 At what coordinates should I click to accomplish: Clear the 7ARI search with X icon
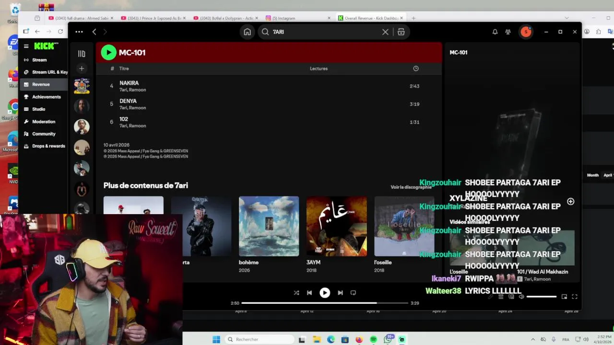[385, 32]
